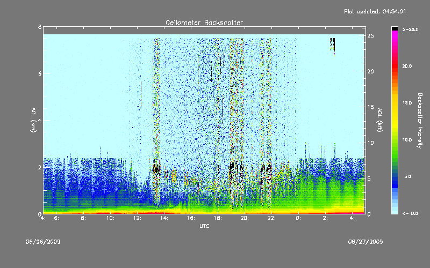Click the "8:" time tick label
This screenshot has height=268, width=430.
(x=83, y=218)
